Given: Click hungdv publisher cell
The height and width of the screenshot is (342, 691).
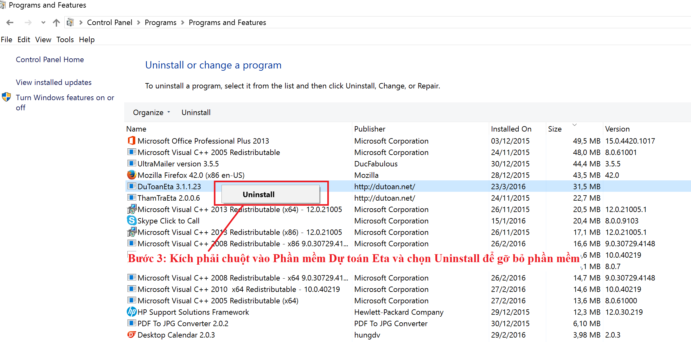Looking at the screenshot, I should [x=367, y=335].
